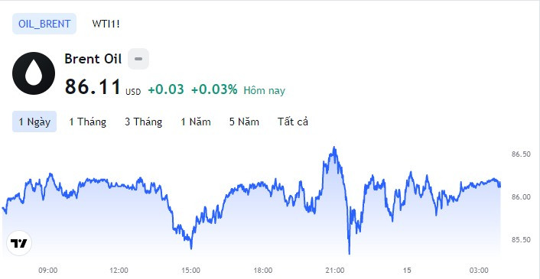Click the 09:00 time axis label
This screenshot has width=540, height=279.
[x=48, y=270]
